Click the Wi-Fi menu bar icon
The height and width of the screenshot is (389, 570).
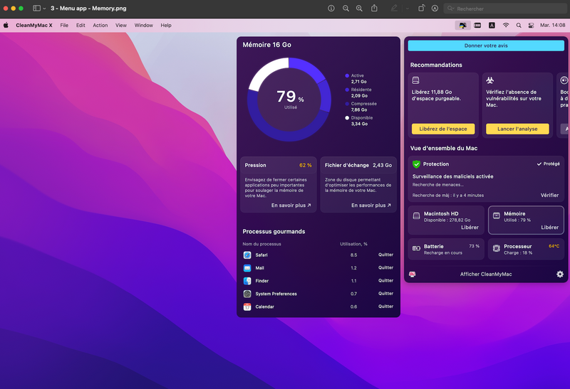click(506, 25)
